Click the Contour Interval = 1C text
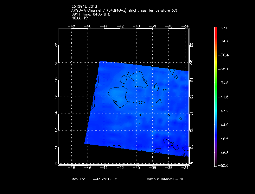Viewport: 255px width, 194px height. click(x=165, y=179)
